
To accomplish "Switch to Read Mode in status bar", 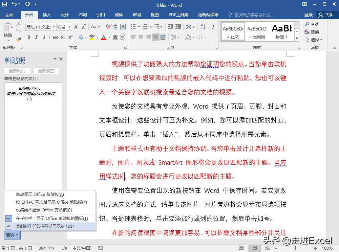I will 241,248.
